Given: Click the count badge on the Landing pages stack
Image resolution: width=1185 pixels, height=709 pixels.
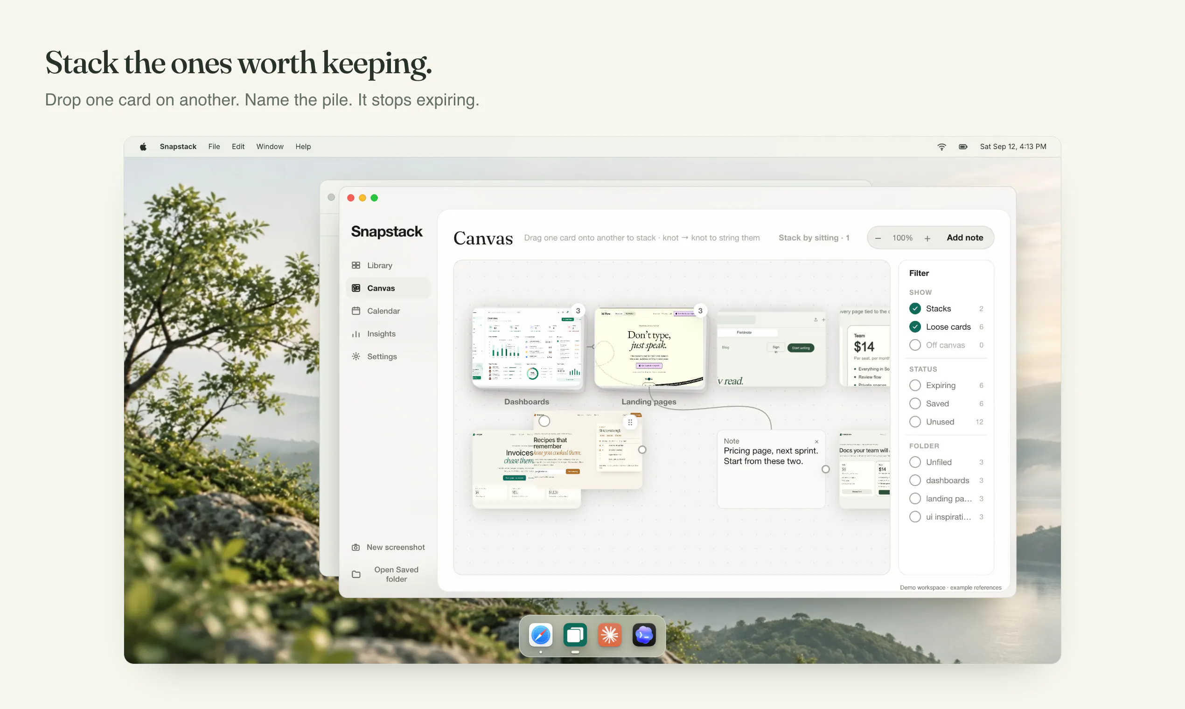Looking at the screenshot, I should (700, 311).
